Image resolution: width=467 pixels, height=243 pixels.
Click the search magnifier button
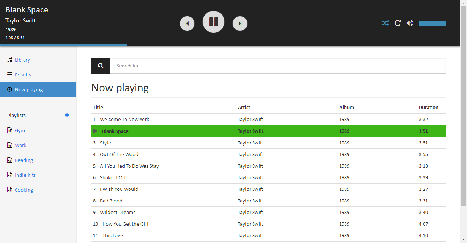pos(101,66)
